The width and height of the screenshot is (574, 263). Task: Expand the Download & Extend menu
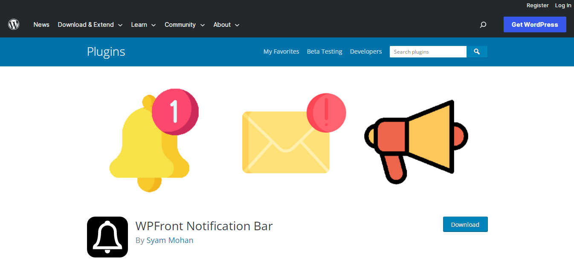pyautogui.click(x=87, y=25)
